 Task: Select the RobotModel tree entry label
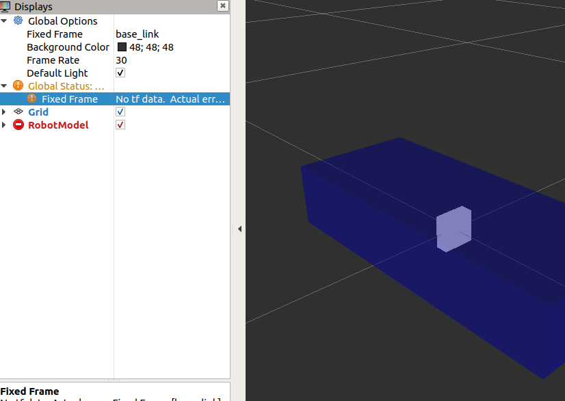pyautogui.click(x=57, y=125)
